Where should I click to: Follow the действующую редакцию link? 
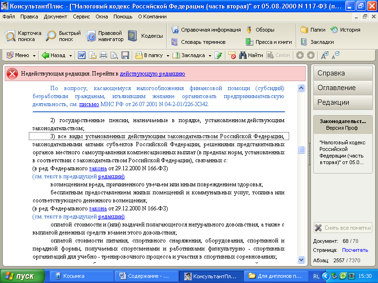152,74
